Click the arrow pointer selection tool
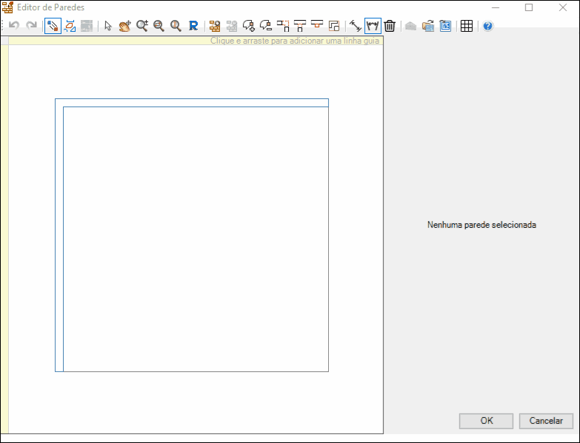Image resolution: width=580 pixels, height=443 pixels. click(x=108, y=26)
